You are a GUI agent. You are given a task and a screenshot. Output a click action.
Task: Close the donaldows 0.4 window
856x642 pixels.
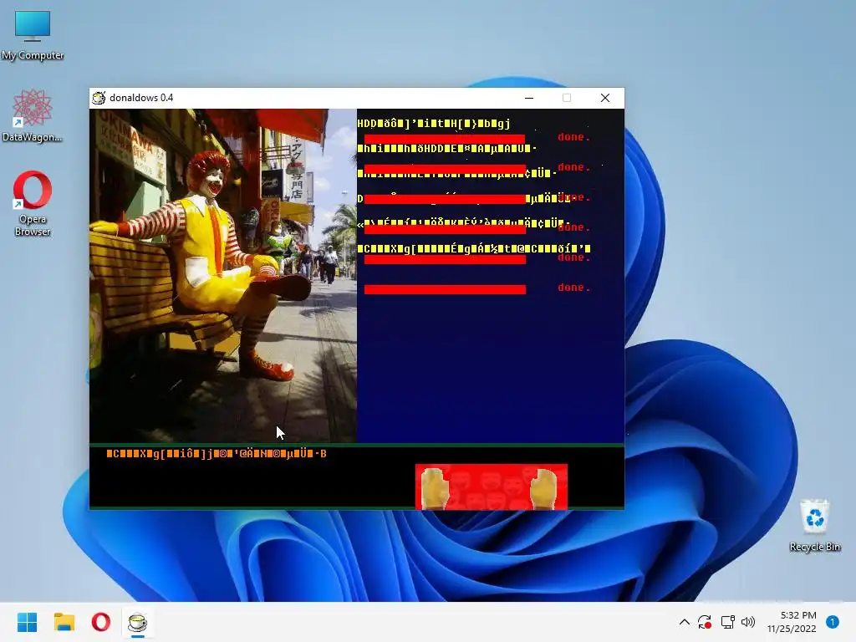tap(605, 98)
